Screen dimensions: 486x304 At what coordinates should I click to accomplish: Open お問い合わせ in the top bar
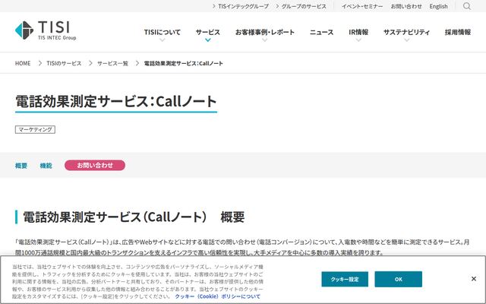click(406, 6)
